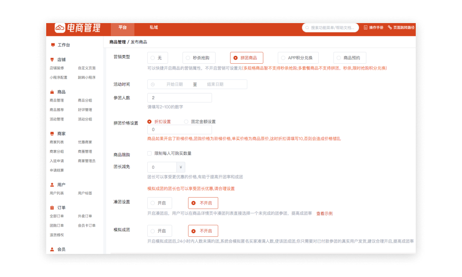Enable 限制每人可购买数量 checkbox
The image size is (462, 277).
(x=149, y=153)
